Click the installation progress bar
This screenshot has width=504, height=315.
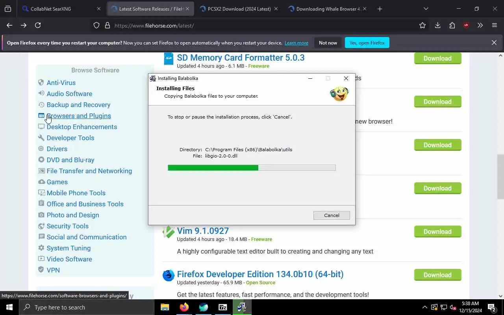(252, 168)
